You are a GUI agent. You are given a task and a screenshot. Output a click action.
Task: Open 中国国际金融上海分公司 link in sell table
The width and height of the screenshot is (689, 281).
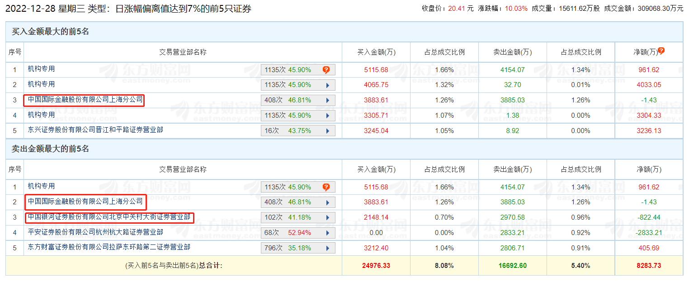pyautogui.click(x=85, y=201)
